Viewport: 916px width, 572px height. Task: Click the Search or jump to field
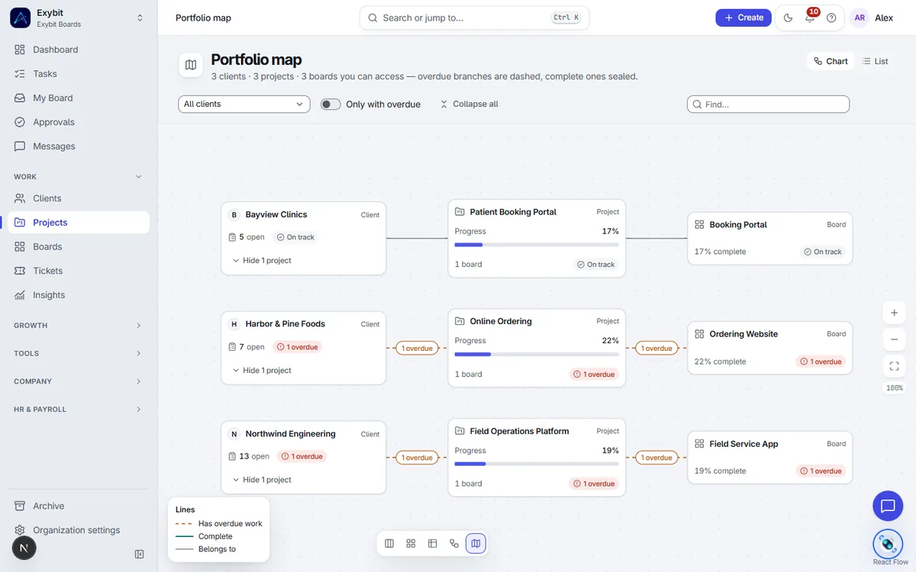pyautogui.click(x=474, y=18)
